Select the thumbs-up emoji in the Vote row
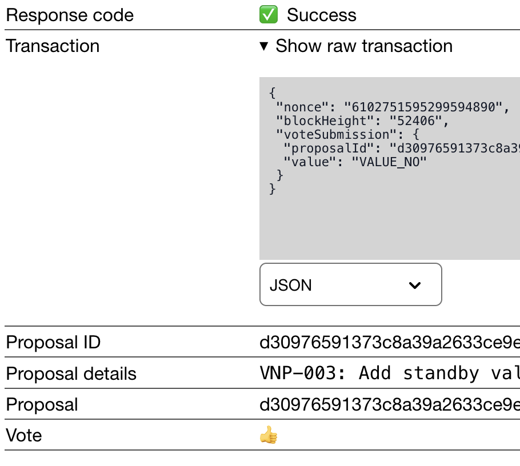This screenshot has width=520, height=466. coord(269,435)
